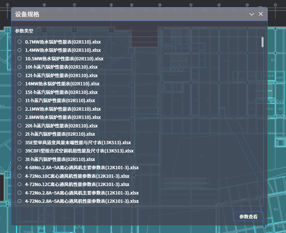
Task: Choose 2.8MW热水锅炉性能表 radio option
Action: [x=20, y=117]
